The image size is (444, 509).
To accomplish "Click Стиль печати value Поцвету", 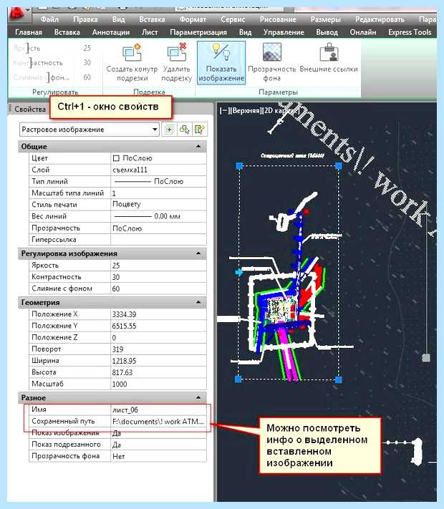I will [158, 205].
